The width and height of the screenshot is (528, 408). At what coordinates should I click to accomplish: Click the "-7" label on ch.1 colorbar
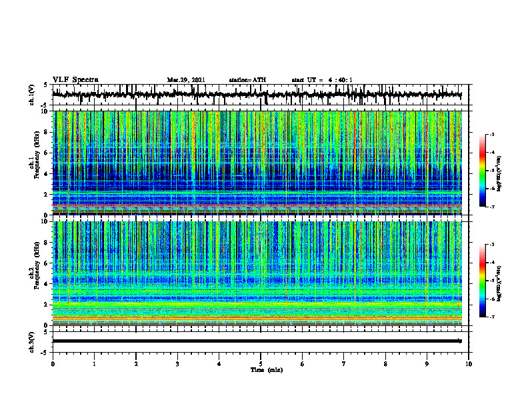[x=491, y=207]
